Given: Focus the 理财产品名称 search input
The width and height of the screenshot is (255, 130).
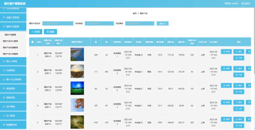Looking at the screenshot, I should click(58, 24).
